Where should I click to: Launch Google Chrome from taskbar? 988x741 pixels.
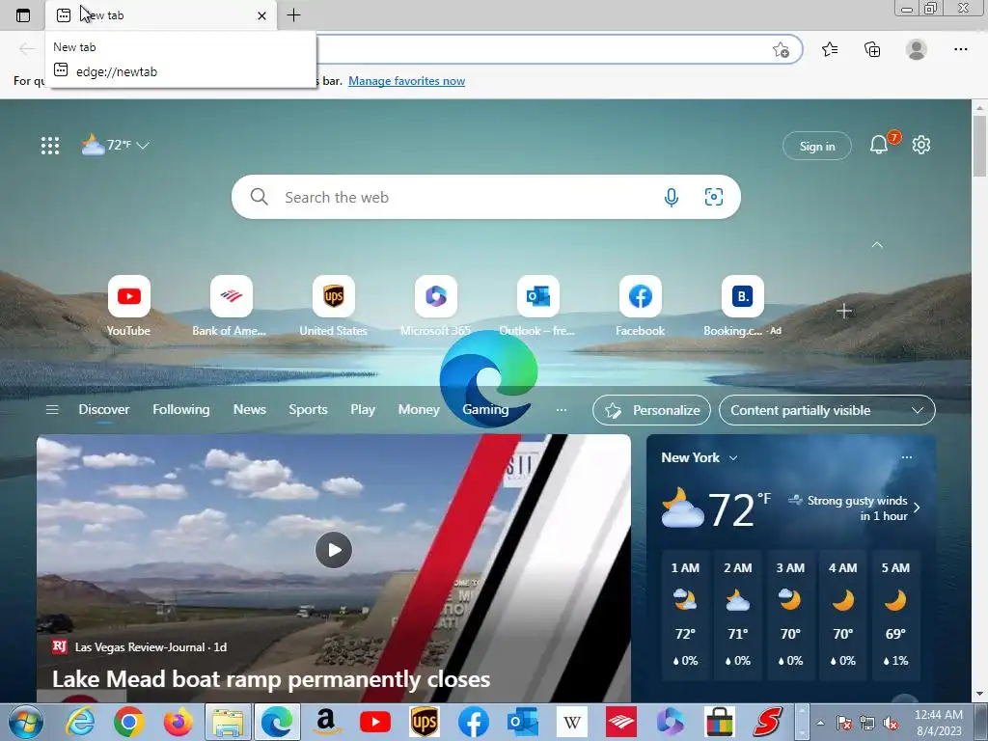[x=129, y=722]
